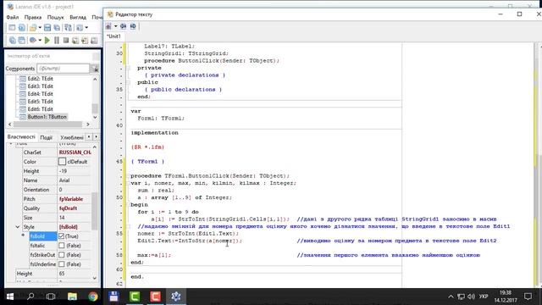This screenshot has width=542, height=305.
Task: Click the jump history home icon in editor
Action: click(108, 26)
